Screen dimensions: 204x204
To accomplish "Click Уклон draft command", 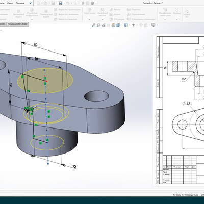I will (115, 14).
